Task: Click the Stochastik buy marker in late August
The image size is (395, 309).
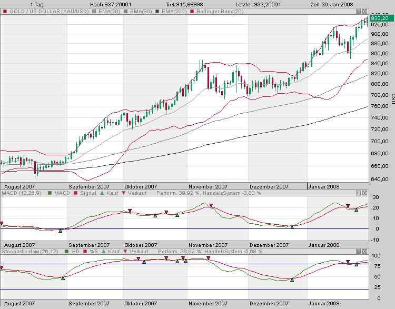Action: [x=63, y=278]
